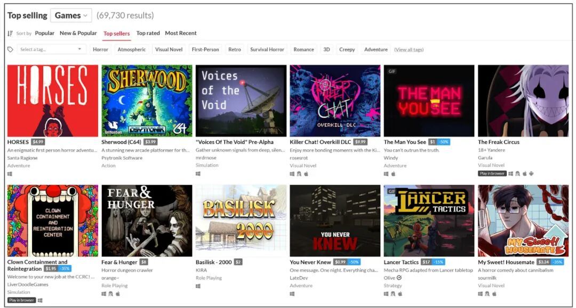Select the Most Recent sort tab
576x308 pixels.
[181, 33]
